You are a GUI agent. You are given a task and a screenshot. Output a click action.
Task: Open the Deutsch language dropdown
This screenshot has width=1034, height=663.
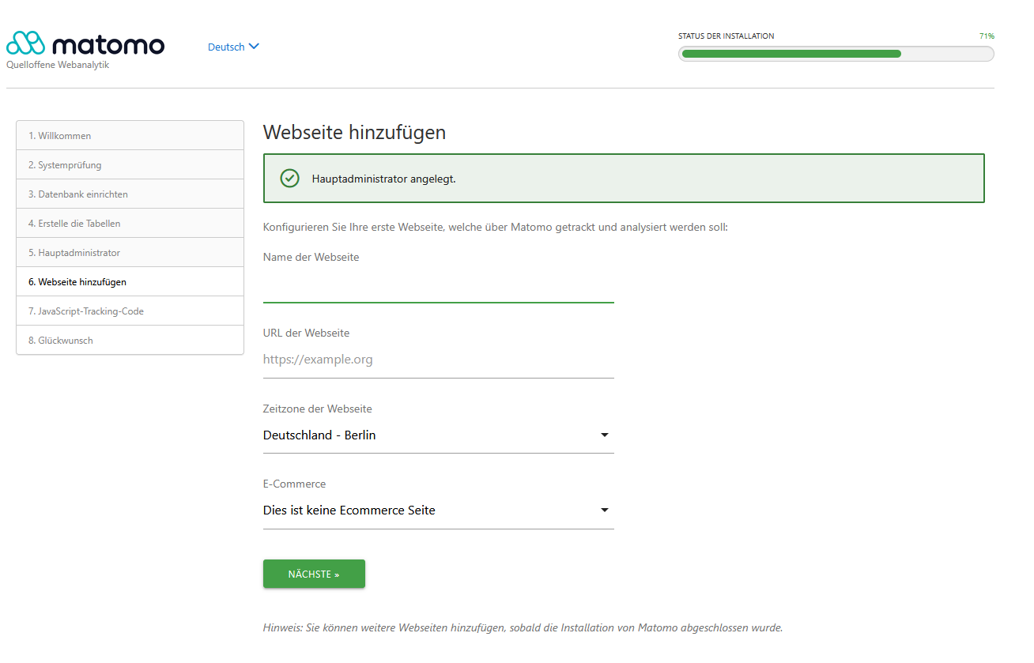point(233,47)
